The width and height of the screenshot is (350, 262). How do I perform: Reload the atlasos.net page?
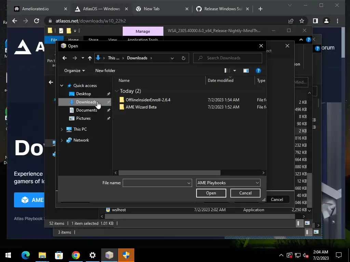tap(37, 21)
